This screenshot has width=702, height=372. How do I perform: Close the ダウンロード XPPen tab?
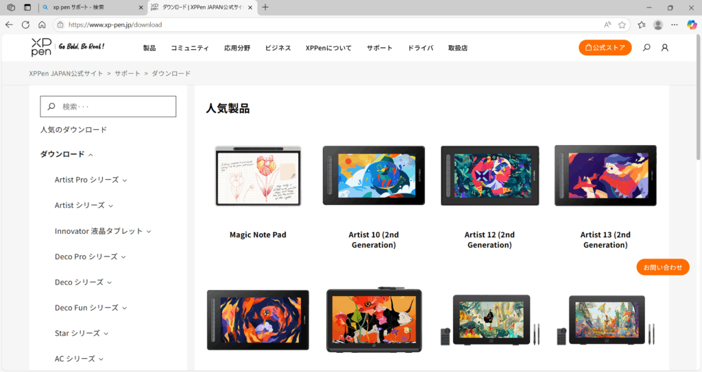coord(250,8)
